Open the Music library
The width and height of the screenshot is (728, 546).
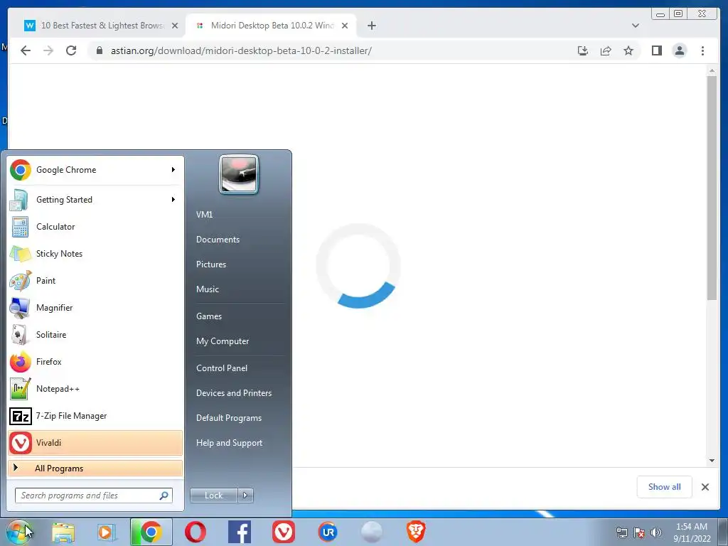[x=207, y=289]
